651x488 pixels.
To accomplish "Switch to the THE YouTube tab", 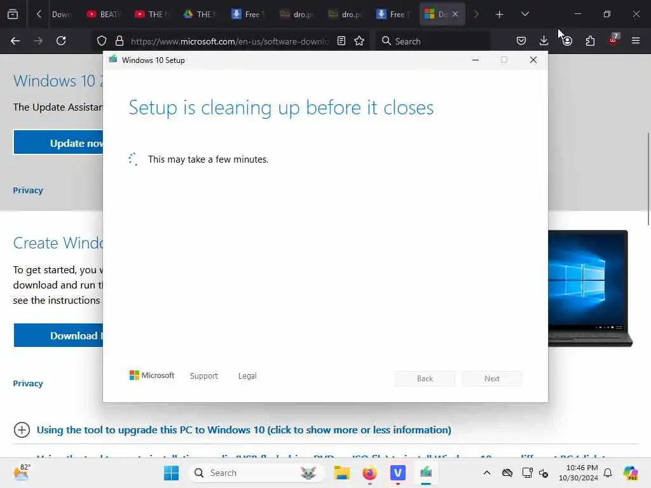I will click(151, 14).
